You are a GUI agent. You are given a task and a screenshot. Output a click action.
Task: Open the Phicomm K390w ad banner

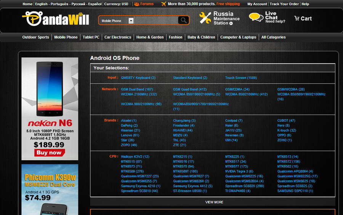click(x=50, y=190)
